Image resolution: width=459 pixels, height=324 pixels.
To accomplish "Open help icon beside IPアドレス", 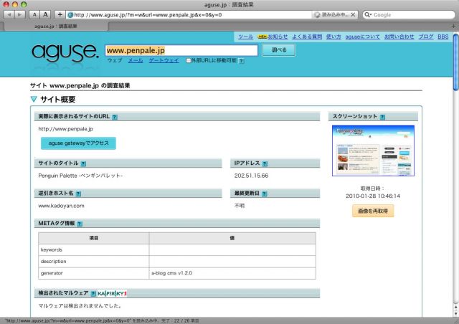I will [x=265, y=163].
